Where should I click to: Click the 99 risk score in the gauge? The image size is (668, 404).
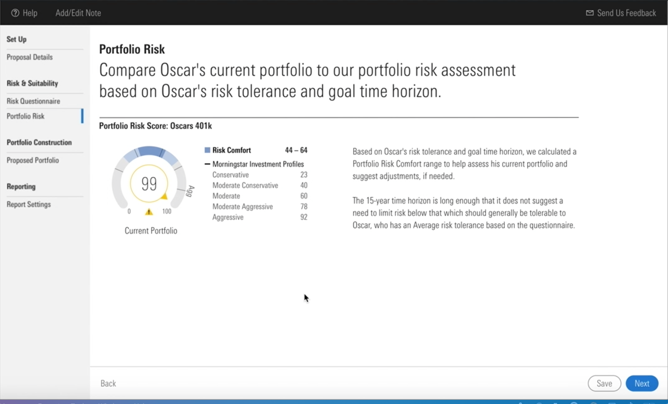point(149,184)
